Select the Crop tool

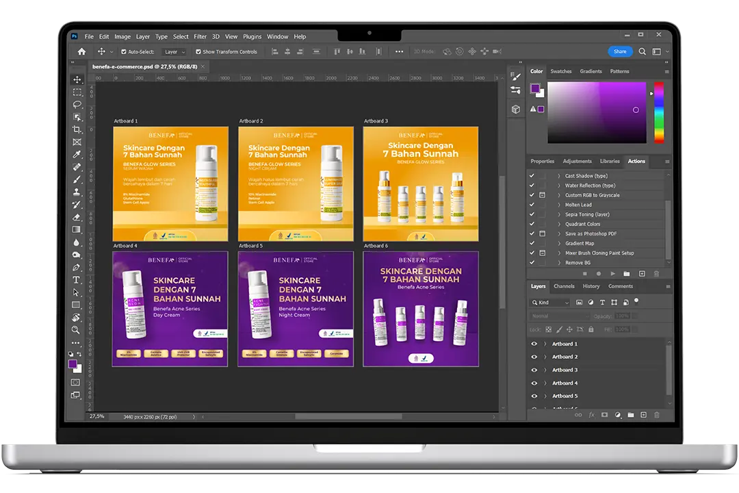[77, 129]
